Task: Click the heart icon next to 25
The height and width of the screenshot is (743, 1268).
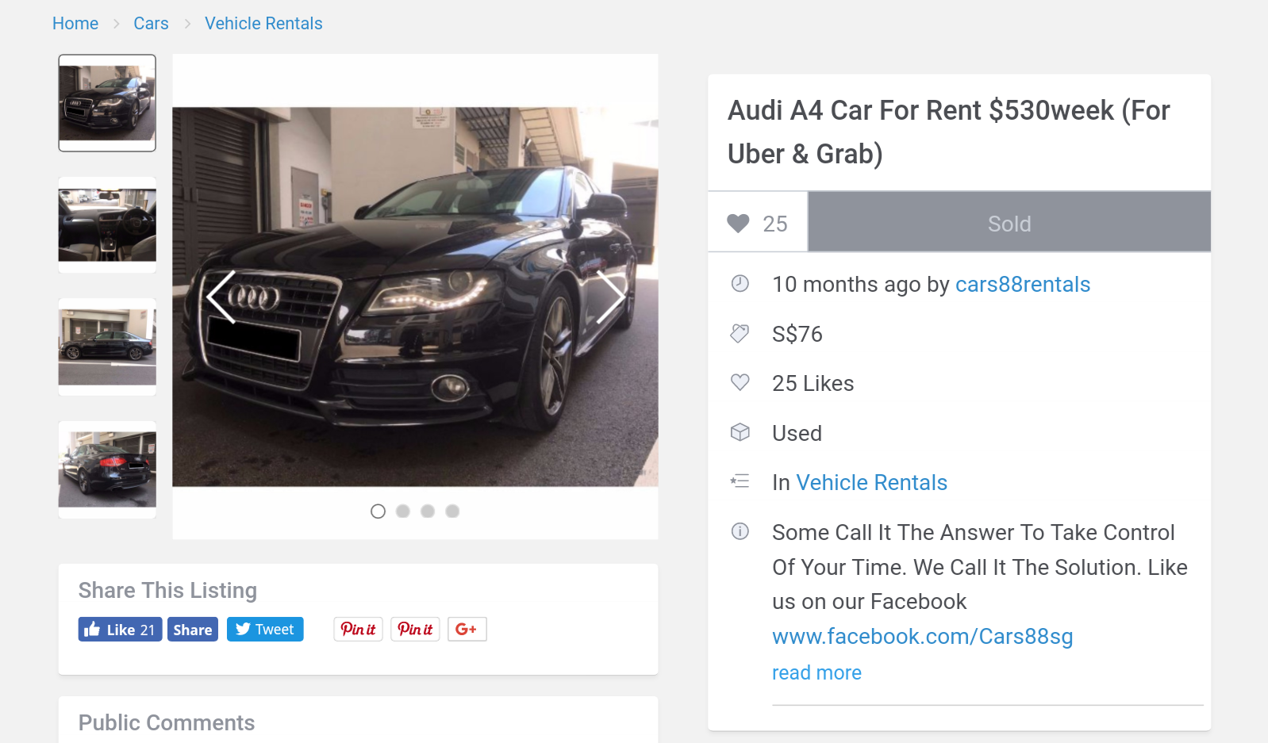Action: point(738,224)
